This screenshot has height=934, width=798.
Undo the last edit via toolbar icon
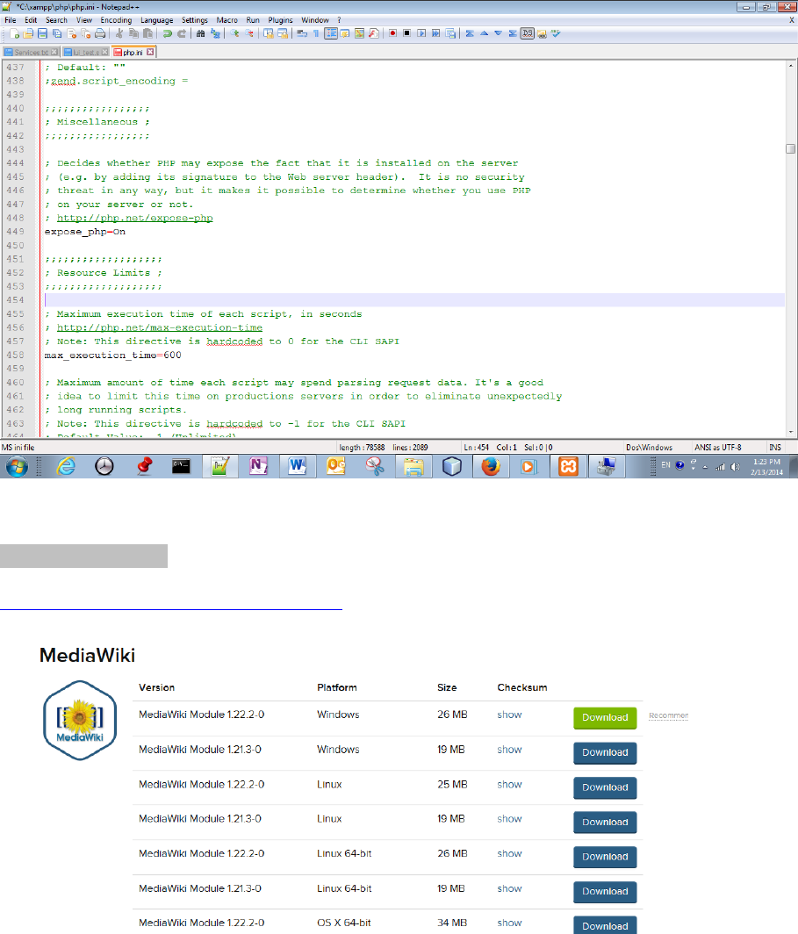pos(168,33)
